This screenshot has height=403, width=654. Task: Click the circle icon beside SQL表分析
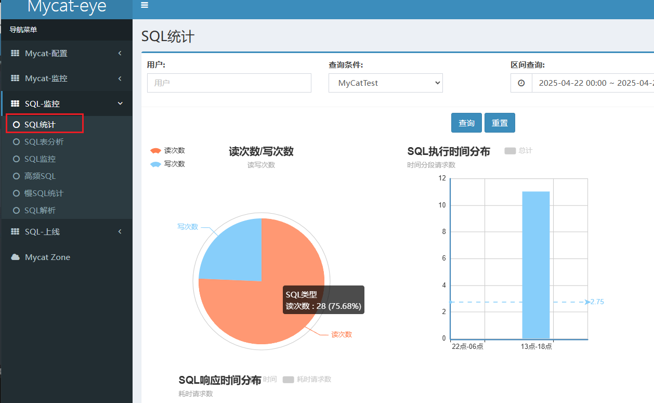16,142
